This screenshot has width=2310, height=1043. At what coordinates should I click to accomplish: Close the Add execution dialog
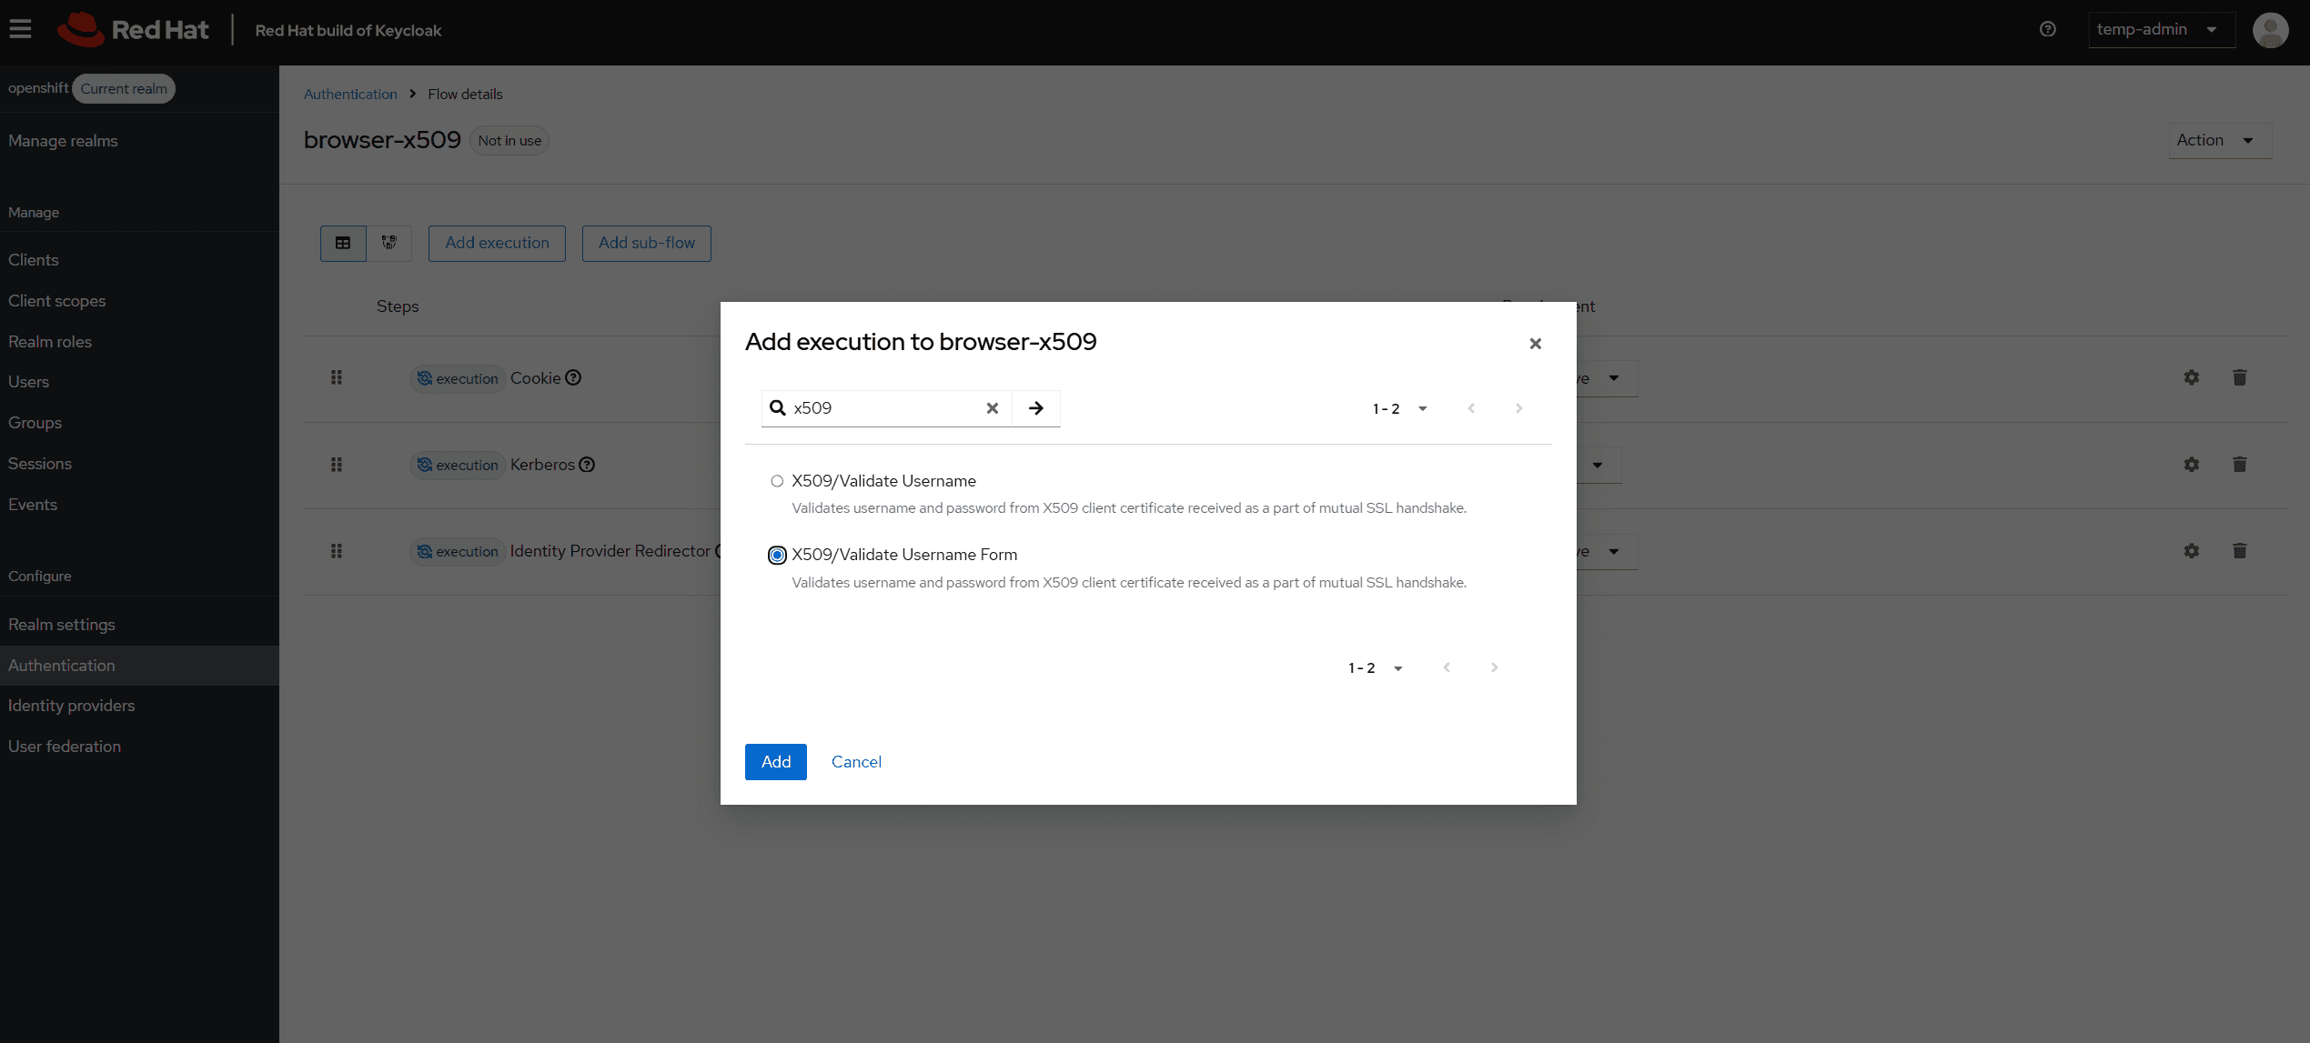click(1536, 344)
